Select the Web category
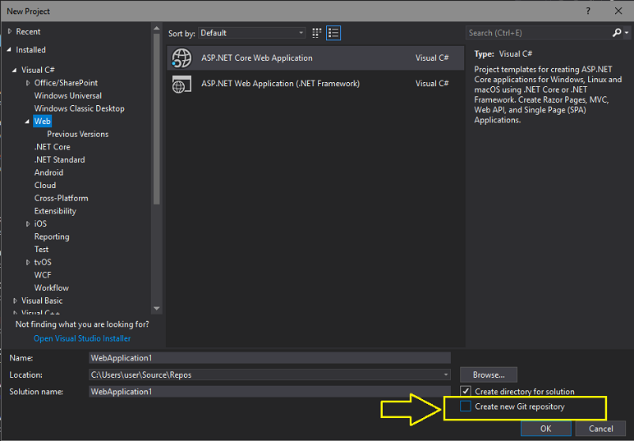Screen dimensions: 634x441 (43, 122)
